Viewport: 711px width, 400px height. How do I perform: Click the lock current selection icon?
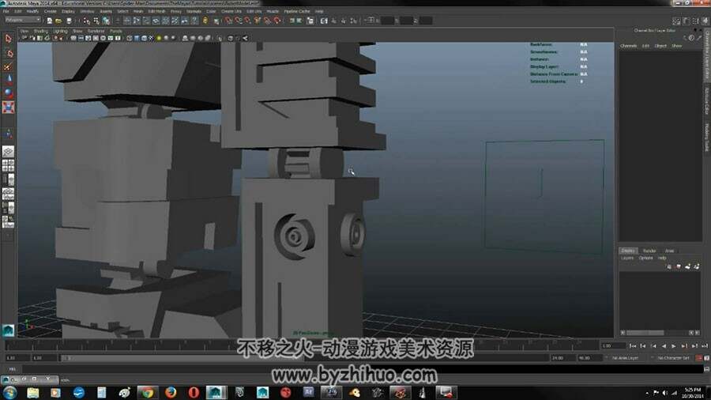(x=205, y=21)
